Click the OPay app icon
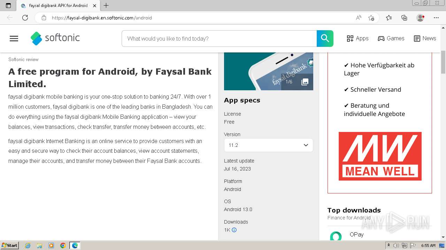This screenshot has width=446, height=250. pos(336,236)
